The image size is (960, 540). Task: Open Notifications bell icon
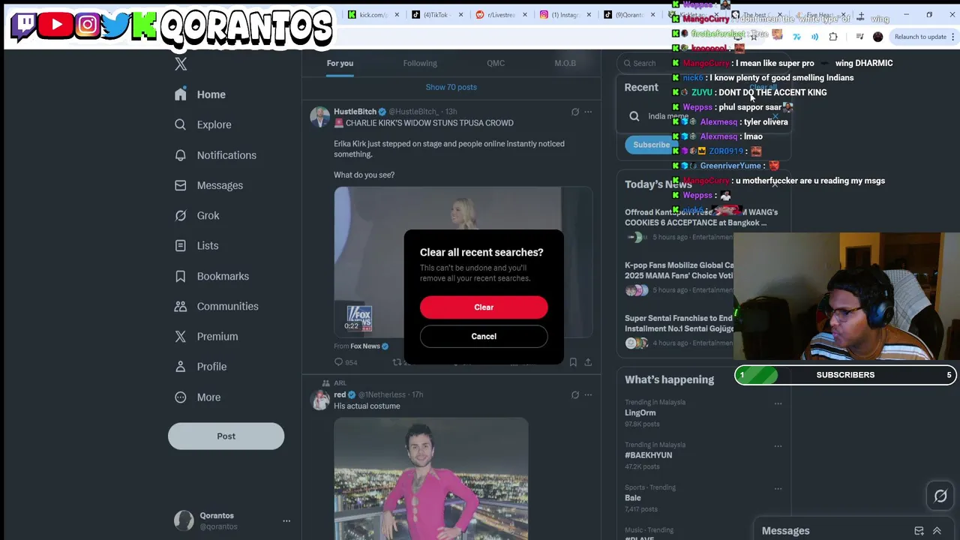pyautogui.click(x=180, y=155)
